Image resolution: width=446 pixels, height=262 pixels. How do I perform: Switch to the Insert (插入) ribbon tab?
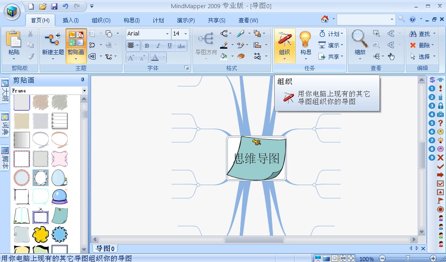pos(71,20)
